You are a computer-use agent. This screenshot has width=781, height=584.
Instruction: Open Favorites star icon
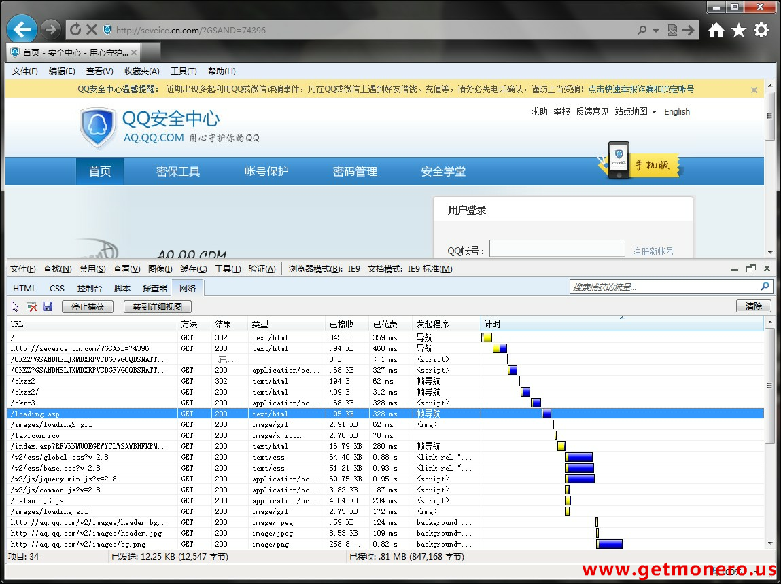[738, 31]
